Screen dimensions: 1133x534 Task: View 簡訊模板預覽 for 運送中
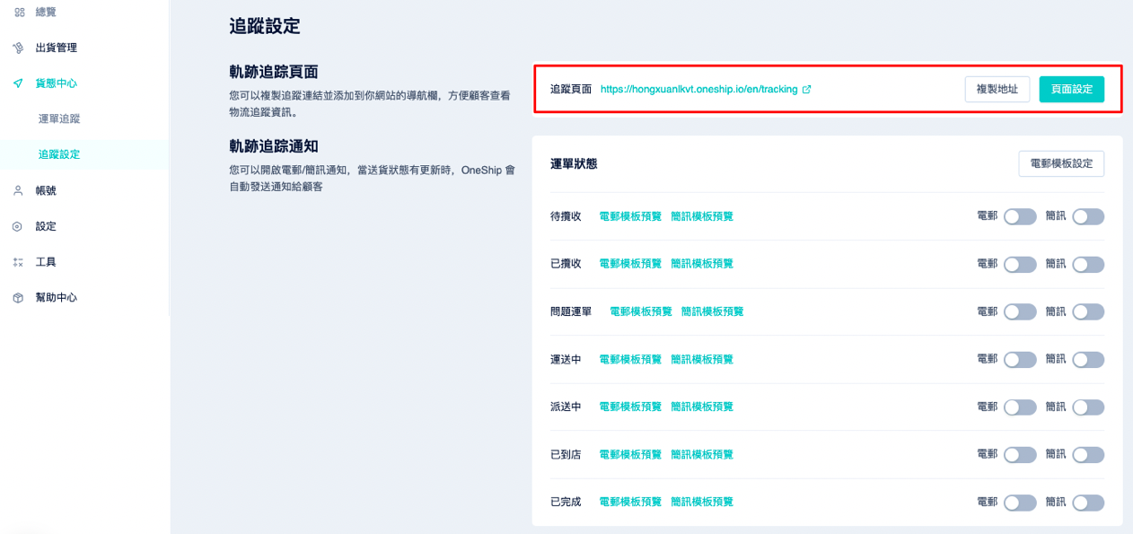point(702,359)
